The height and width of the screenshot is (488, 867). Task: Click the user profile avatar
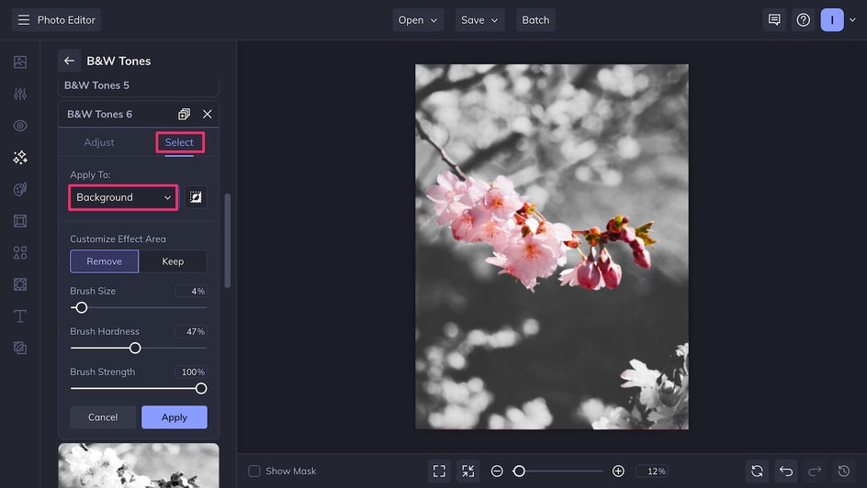832,20
